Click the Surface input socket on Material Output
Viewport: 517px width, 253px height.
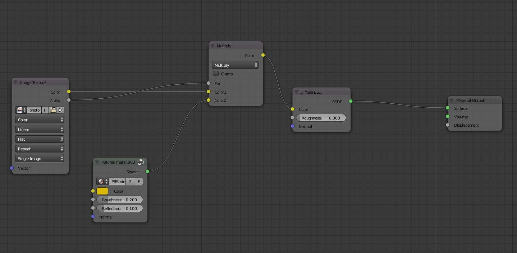(x=448, y=108)
